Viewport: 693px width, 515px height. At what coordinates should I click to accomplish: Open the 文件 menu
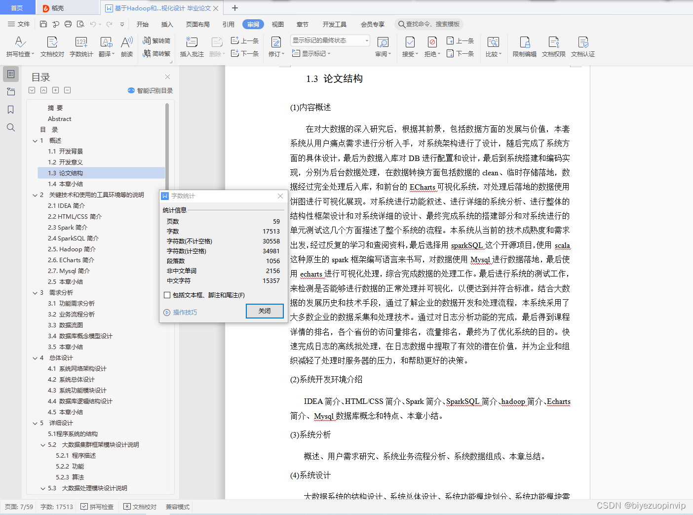(19, 24)
